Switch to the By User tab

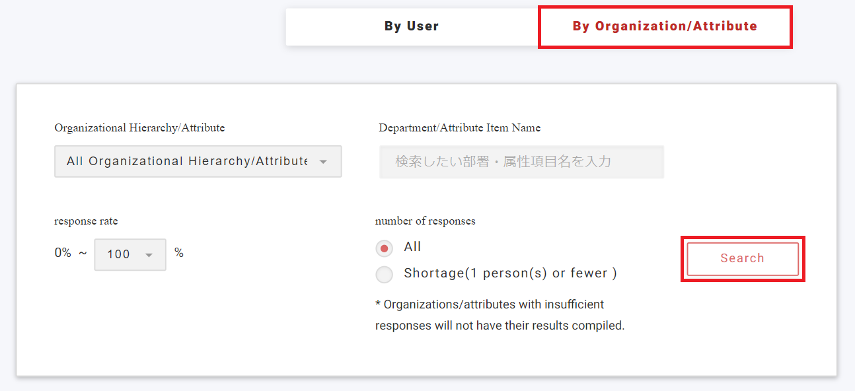[411, 26]
